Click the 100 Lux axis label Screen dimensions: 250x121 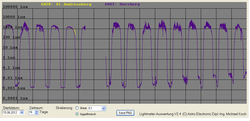11,37
